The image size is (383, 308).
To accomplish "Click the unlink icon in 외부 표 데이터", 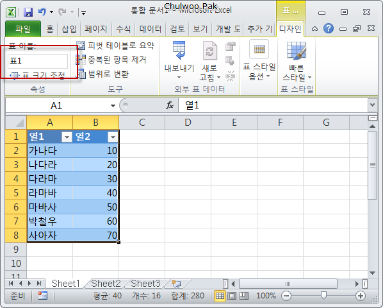I will tap(230, 76).
